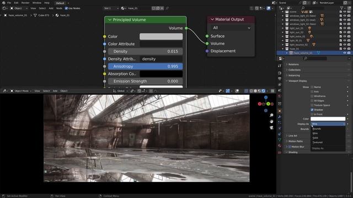This screenshot has width=353, height=198.
Task: Open the Object properties tab icon
Action: click(x=280, y=111)
